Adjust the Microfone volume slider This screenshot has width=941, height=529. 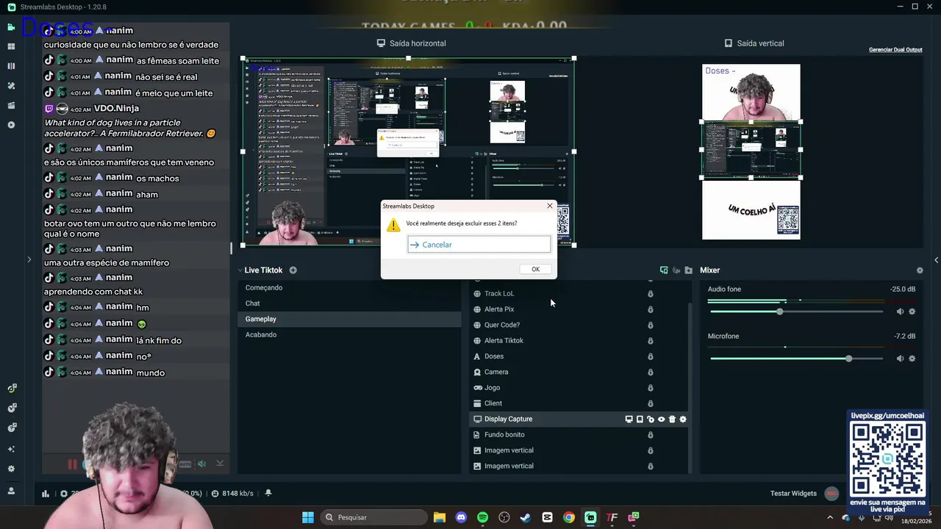pos(795,359)
